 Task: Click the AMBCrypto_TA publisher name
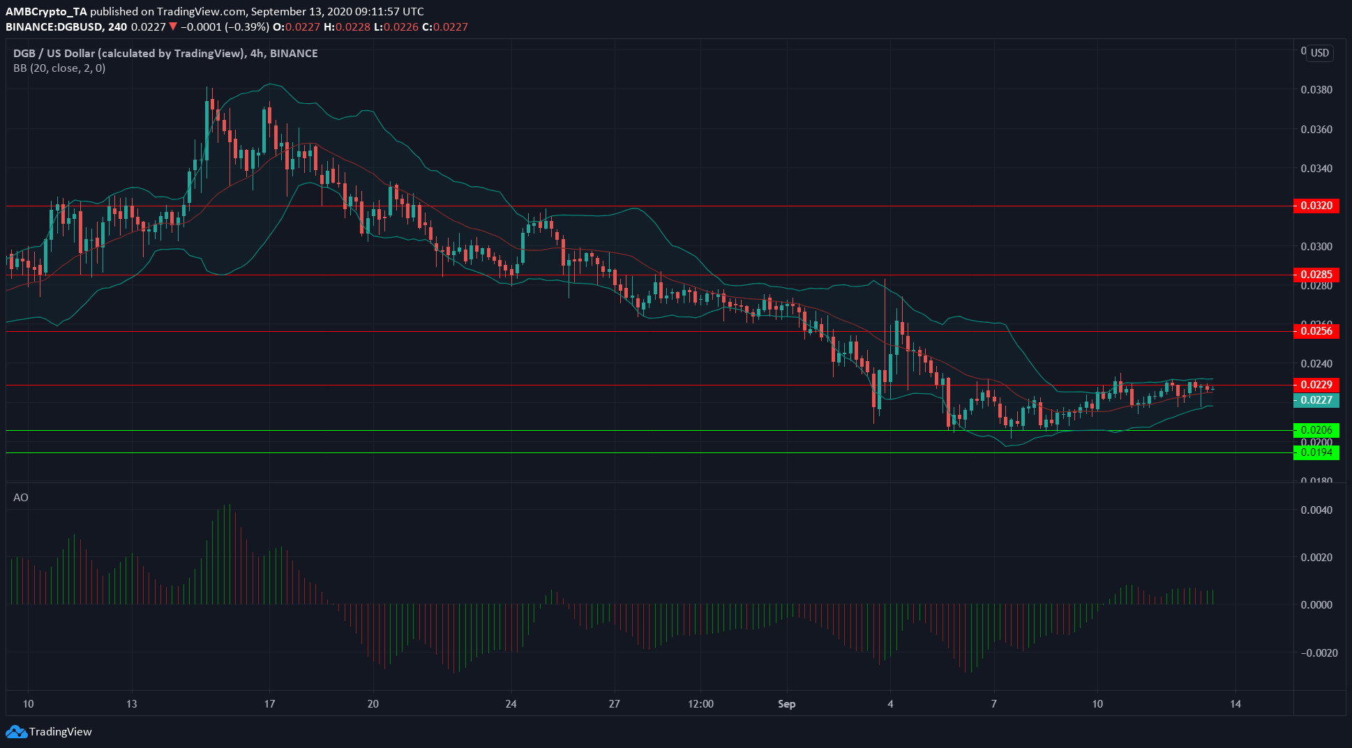tap(46, 12)
